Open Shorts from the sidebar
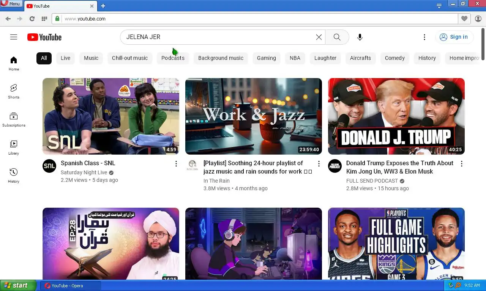 [14, 92]
